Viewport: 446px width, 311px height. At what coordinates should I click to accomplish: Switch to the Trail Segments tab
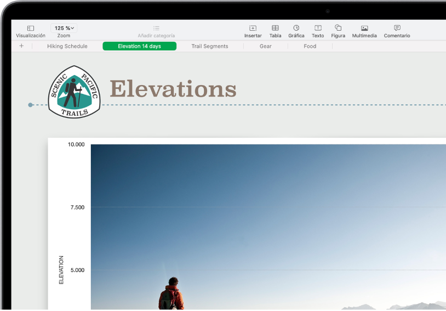[x=210, y=46]
